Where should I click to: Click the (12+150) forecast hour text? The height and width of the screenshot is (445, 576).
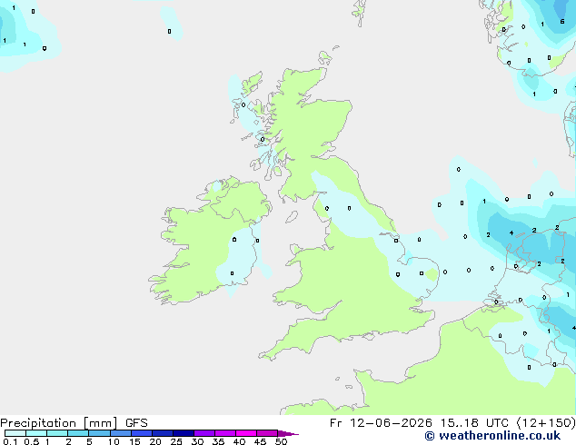tap(546, 423)
